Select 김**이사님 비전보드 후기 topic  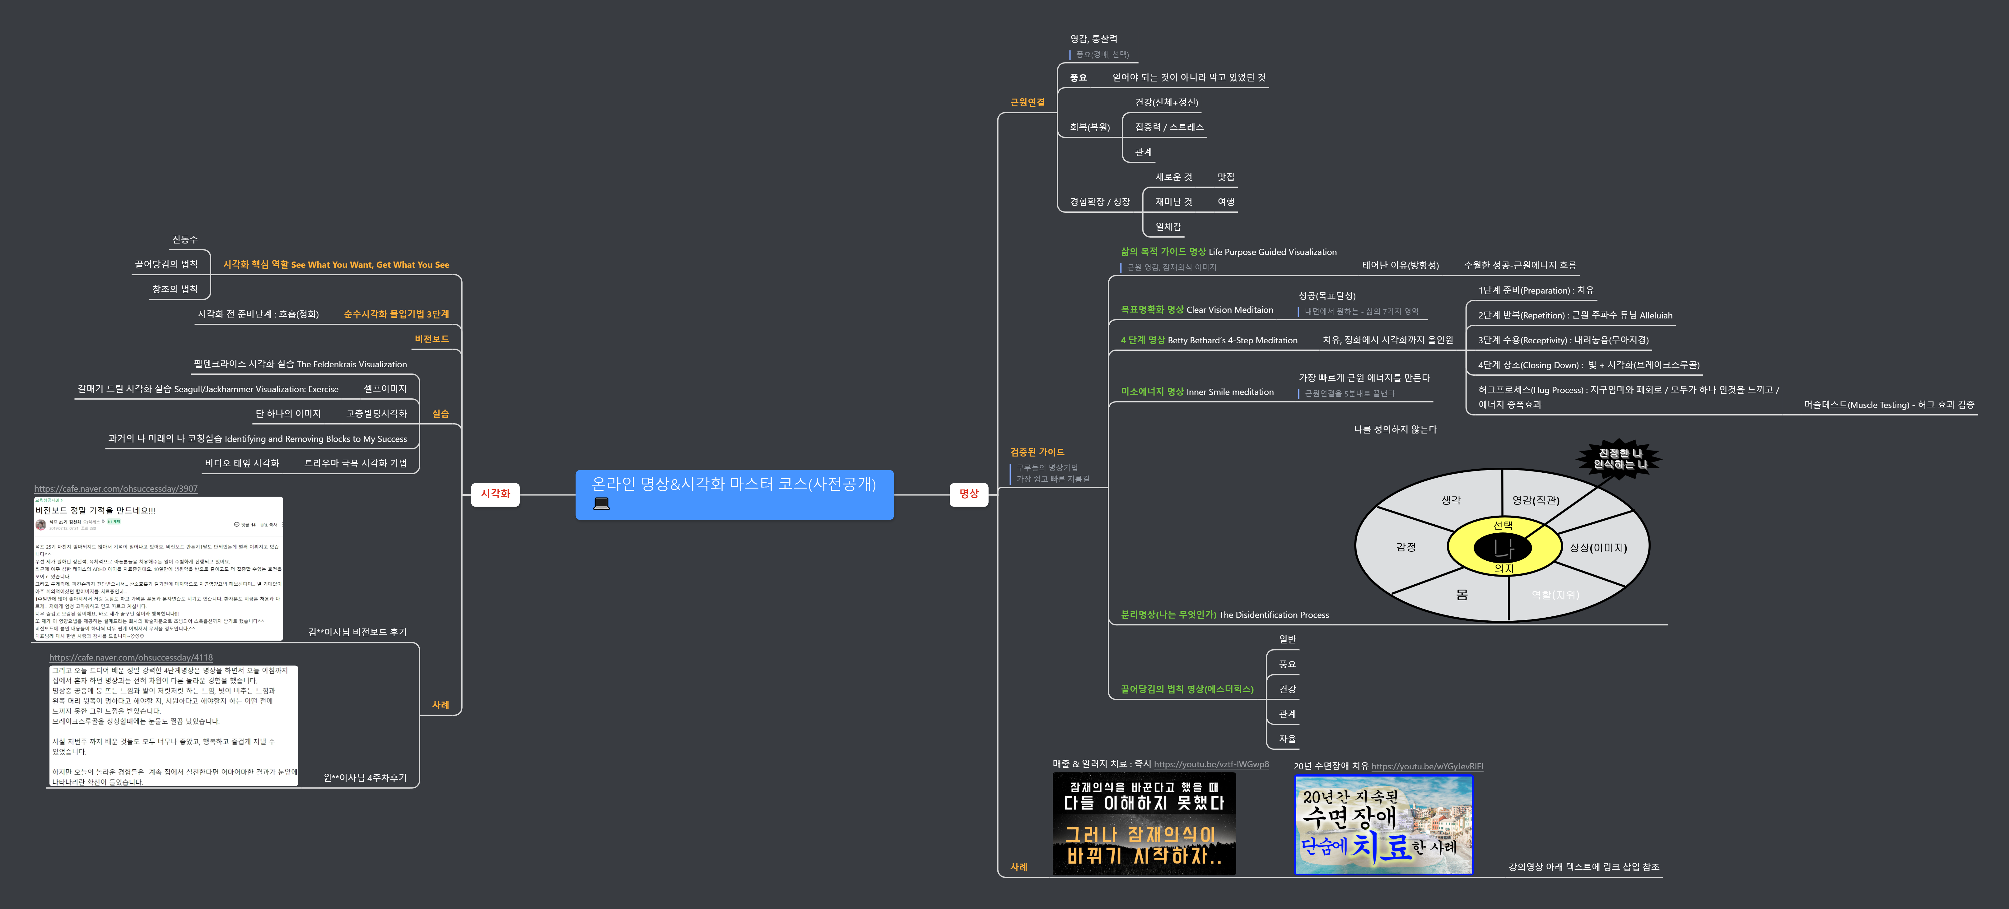(x=357, y=632)
